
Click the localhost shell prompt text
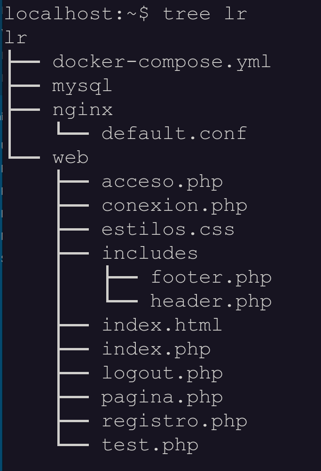[76, 14]
